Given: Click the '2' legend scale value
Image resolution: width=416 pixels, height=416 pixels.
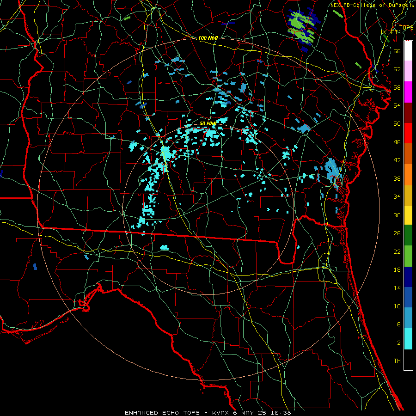Looking at the screenshot, I should point(399,343).
